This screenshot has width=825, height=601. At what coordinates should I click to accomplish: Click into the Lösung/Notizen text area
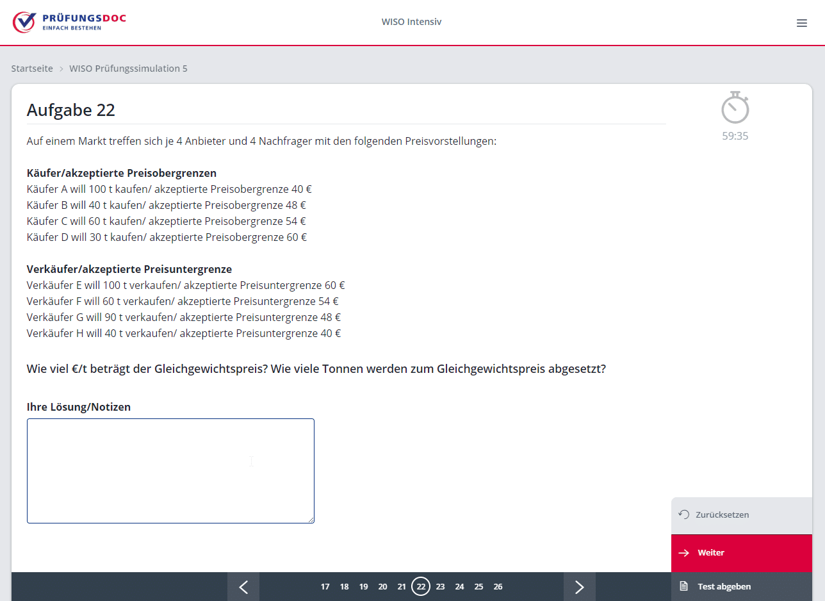point(170,471)
